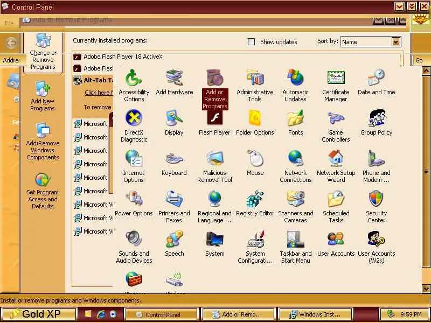
Task: Choose Set Program Access and Defaults
Action: 43,191
